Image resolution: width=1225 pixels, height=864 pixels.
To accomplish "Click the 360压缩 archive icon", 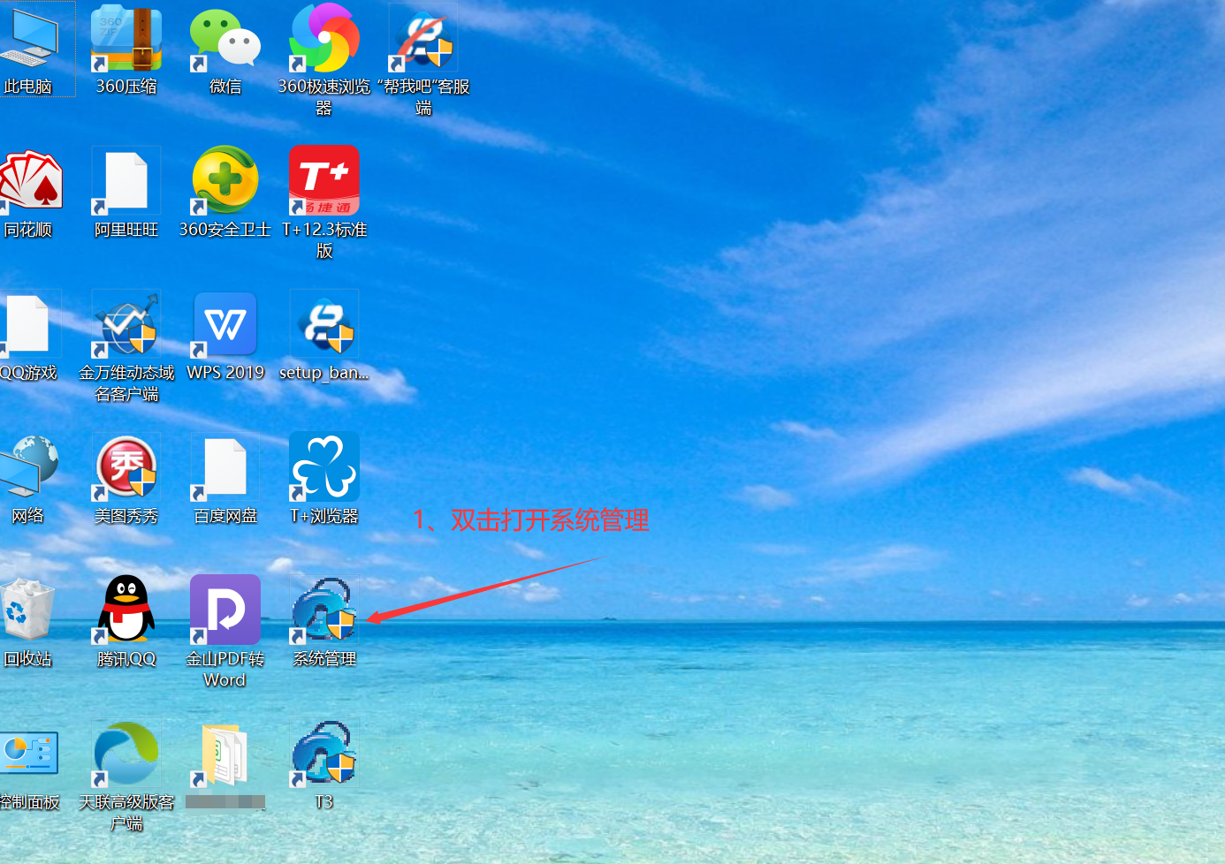I will (126, 40).
